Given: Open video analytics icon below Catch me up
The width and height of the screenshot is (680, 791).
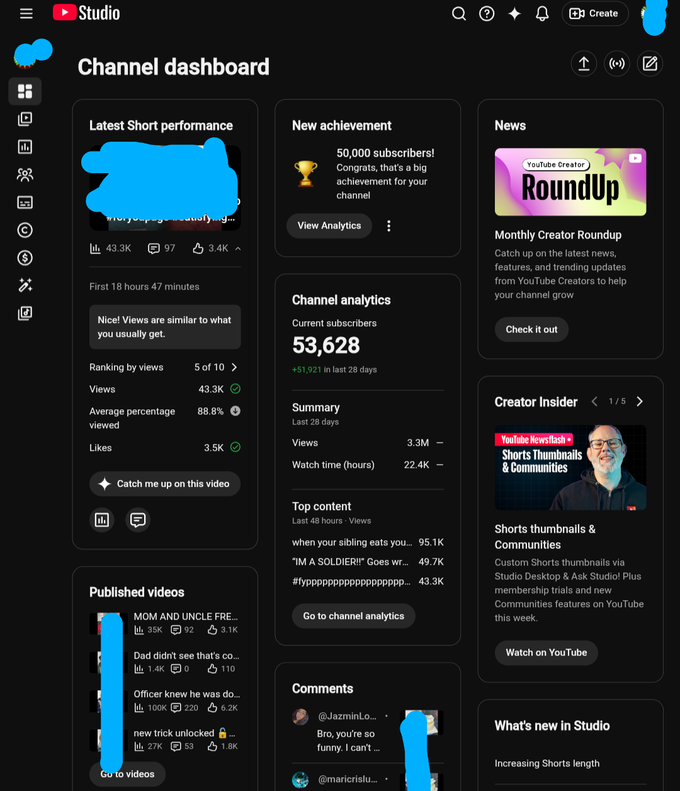Looking at the screenshot, I should point(102,520).
